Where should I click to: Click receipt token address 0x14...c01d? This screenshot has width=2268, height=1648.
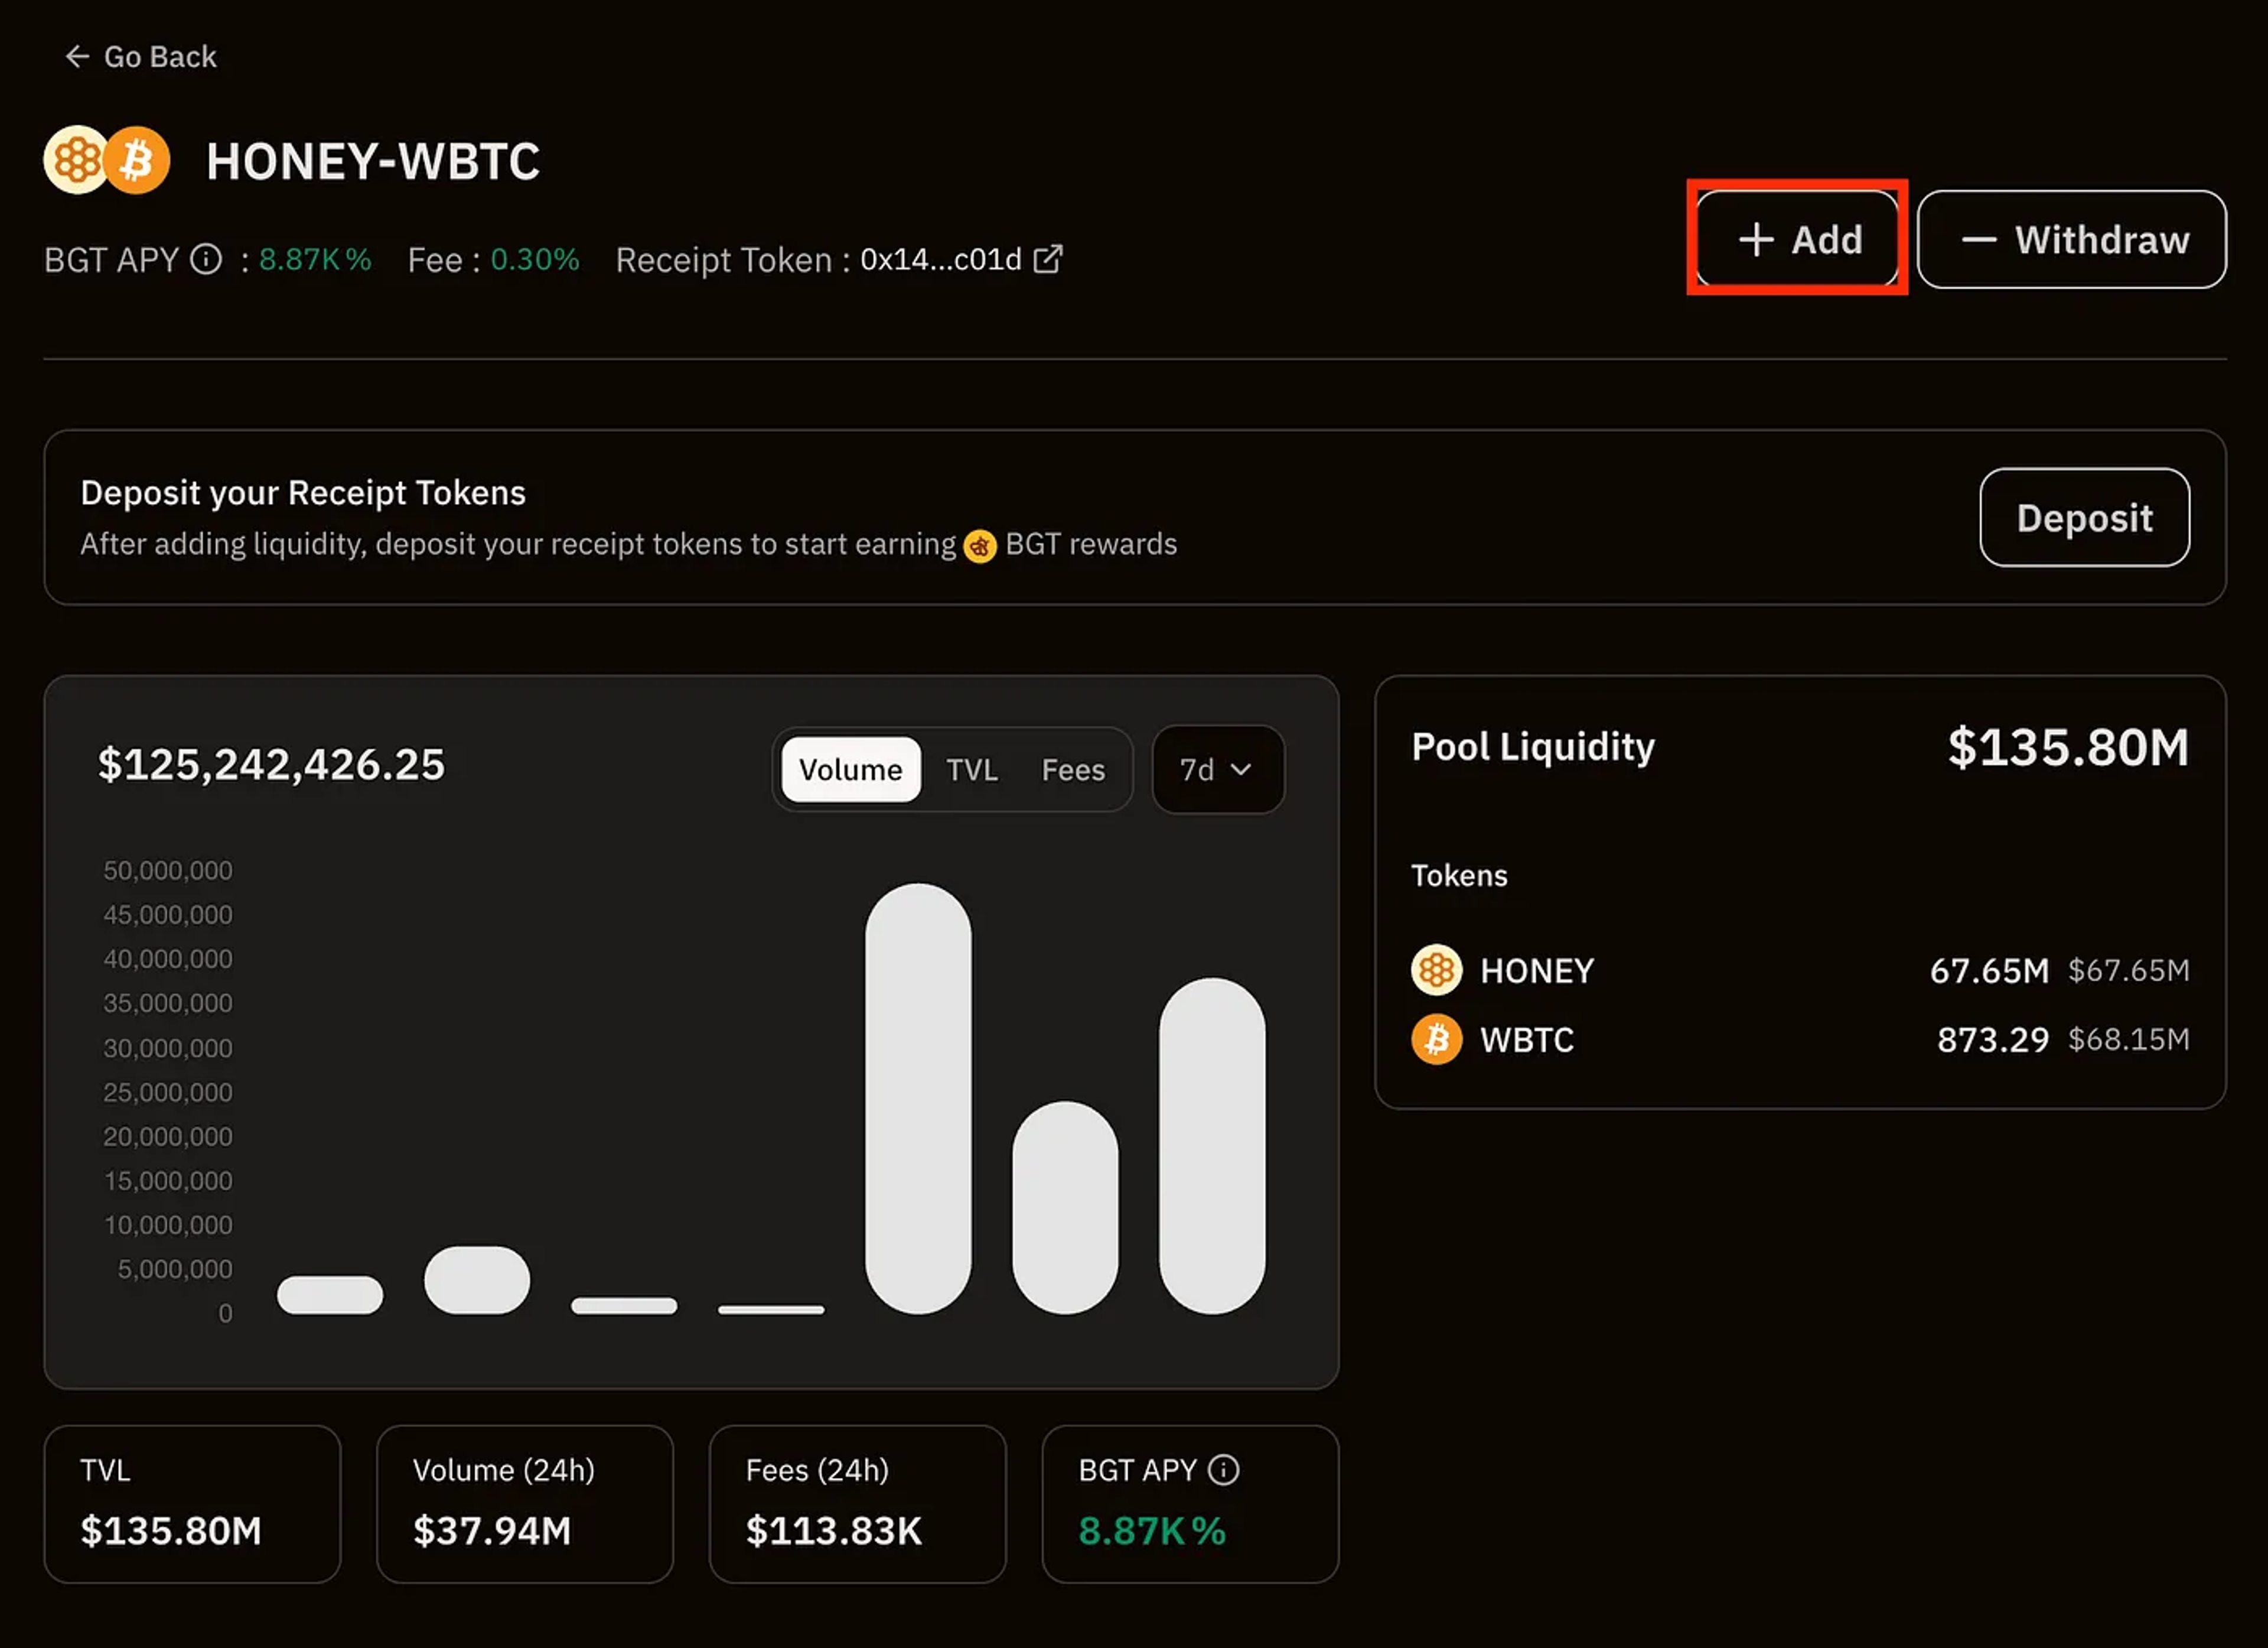pos(940,260)
